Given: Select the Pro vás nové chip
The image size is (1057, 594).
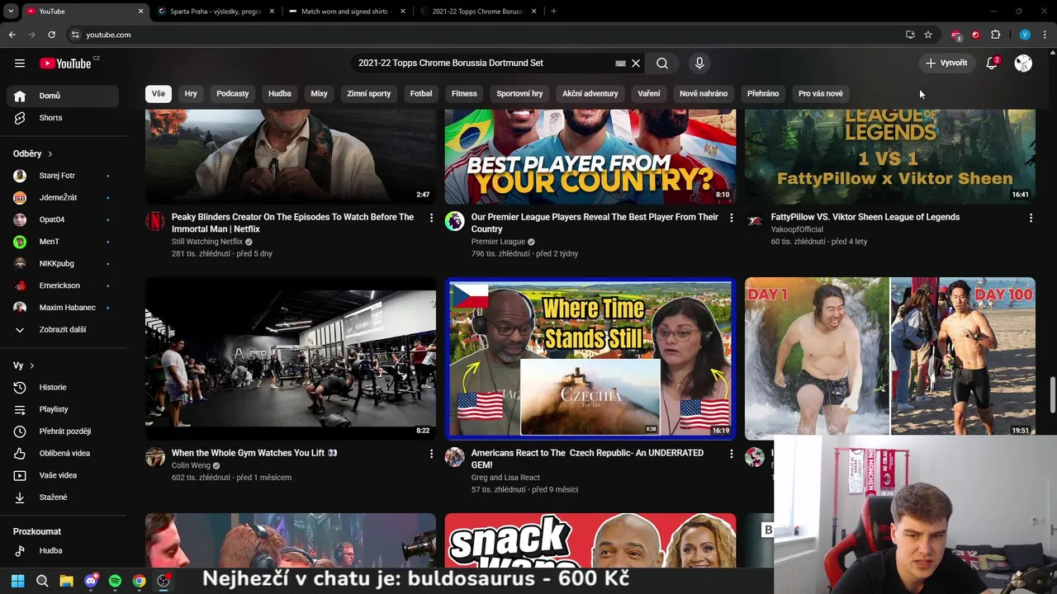Looking at the screenshot, I should pos(821,93).
